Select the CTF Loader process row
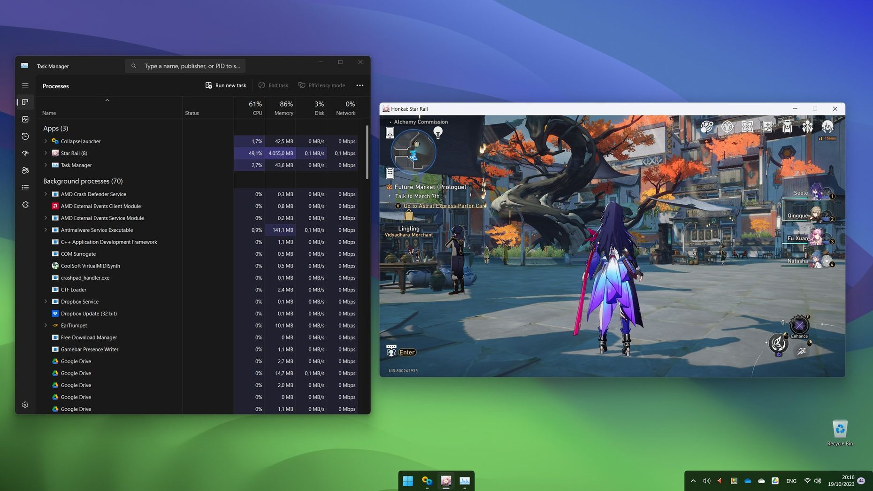The width and height of the screenshot is (873, 491). [197, 290]
